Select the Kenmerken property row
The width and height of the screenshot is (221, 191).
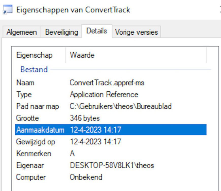33,154
